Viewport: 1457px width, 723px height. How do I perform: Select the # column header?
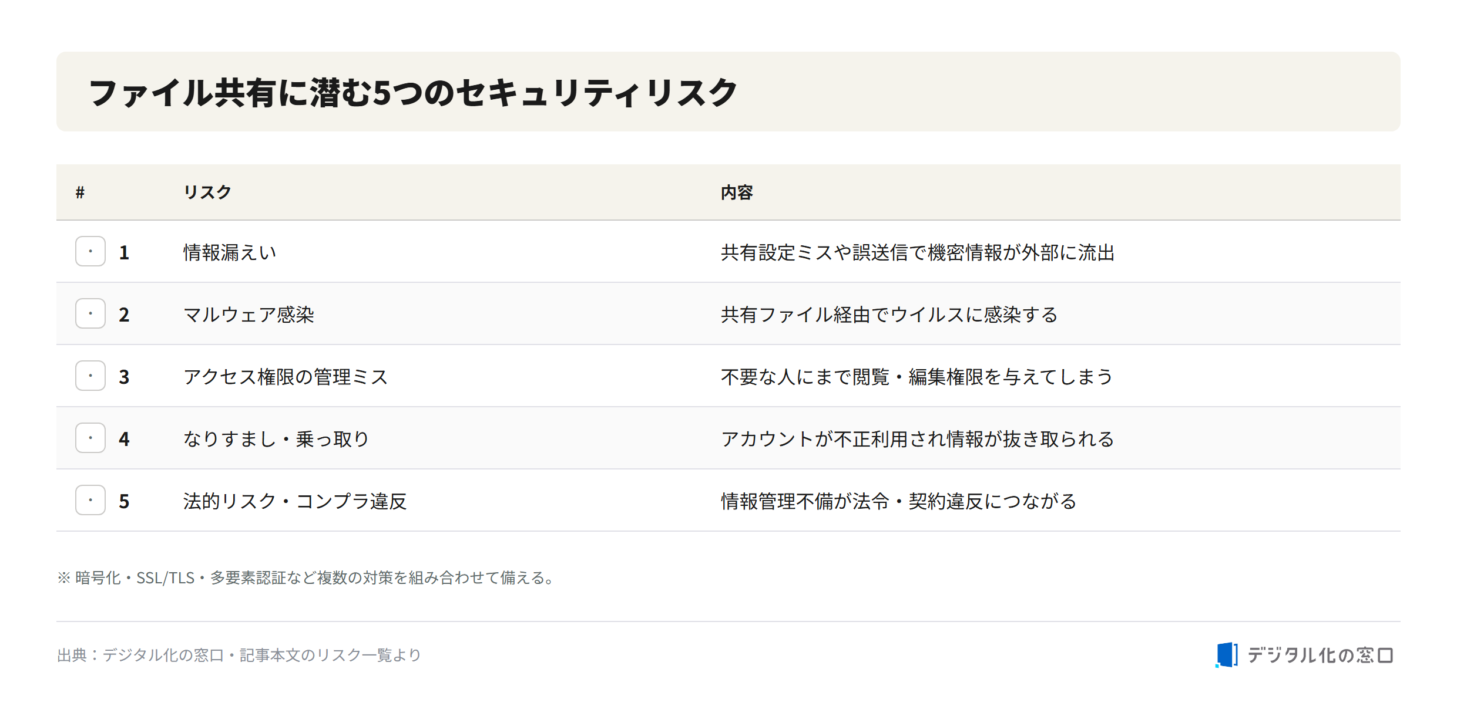[x=80, y=192]
